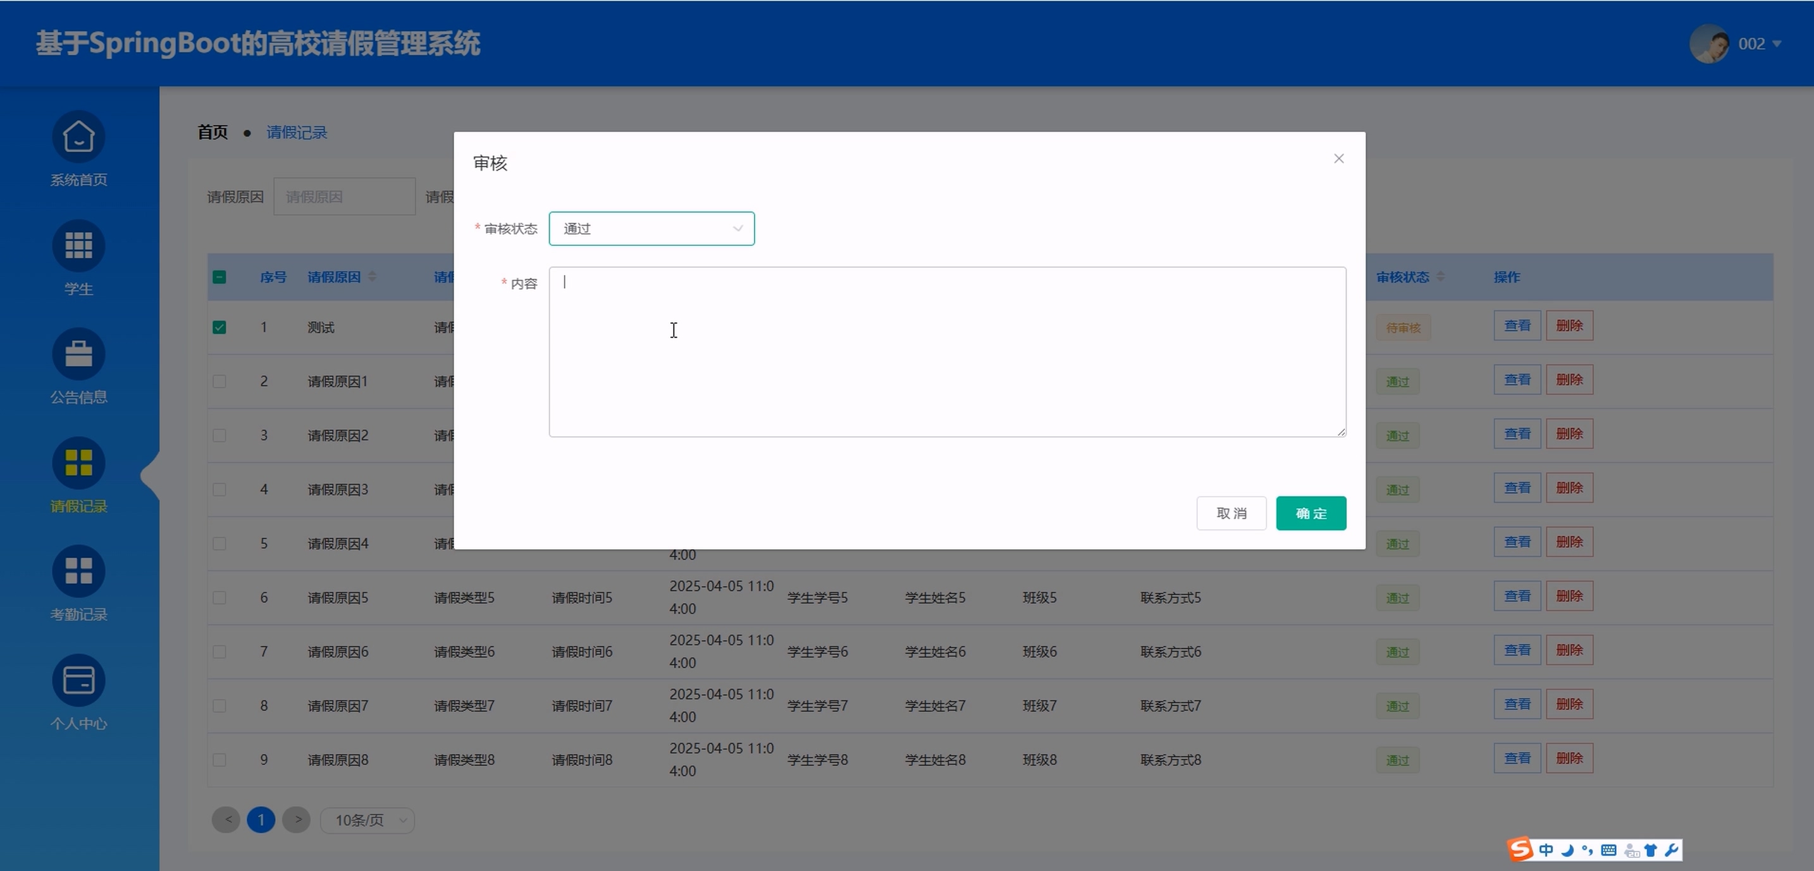Open 公告信息 briefcase icon
This screenshot has width=1814, height=871.
point(78,354)
